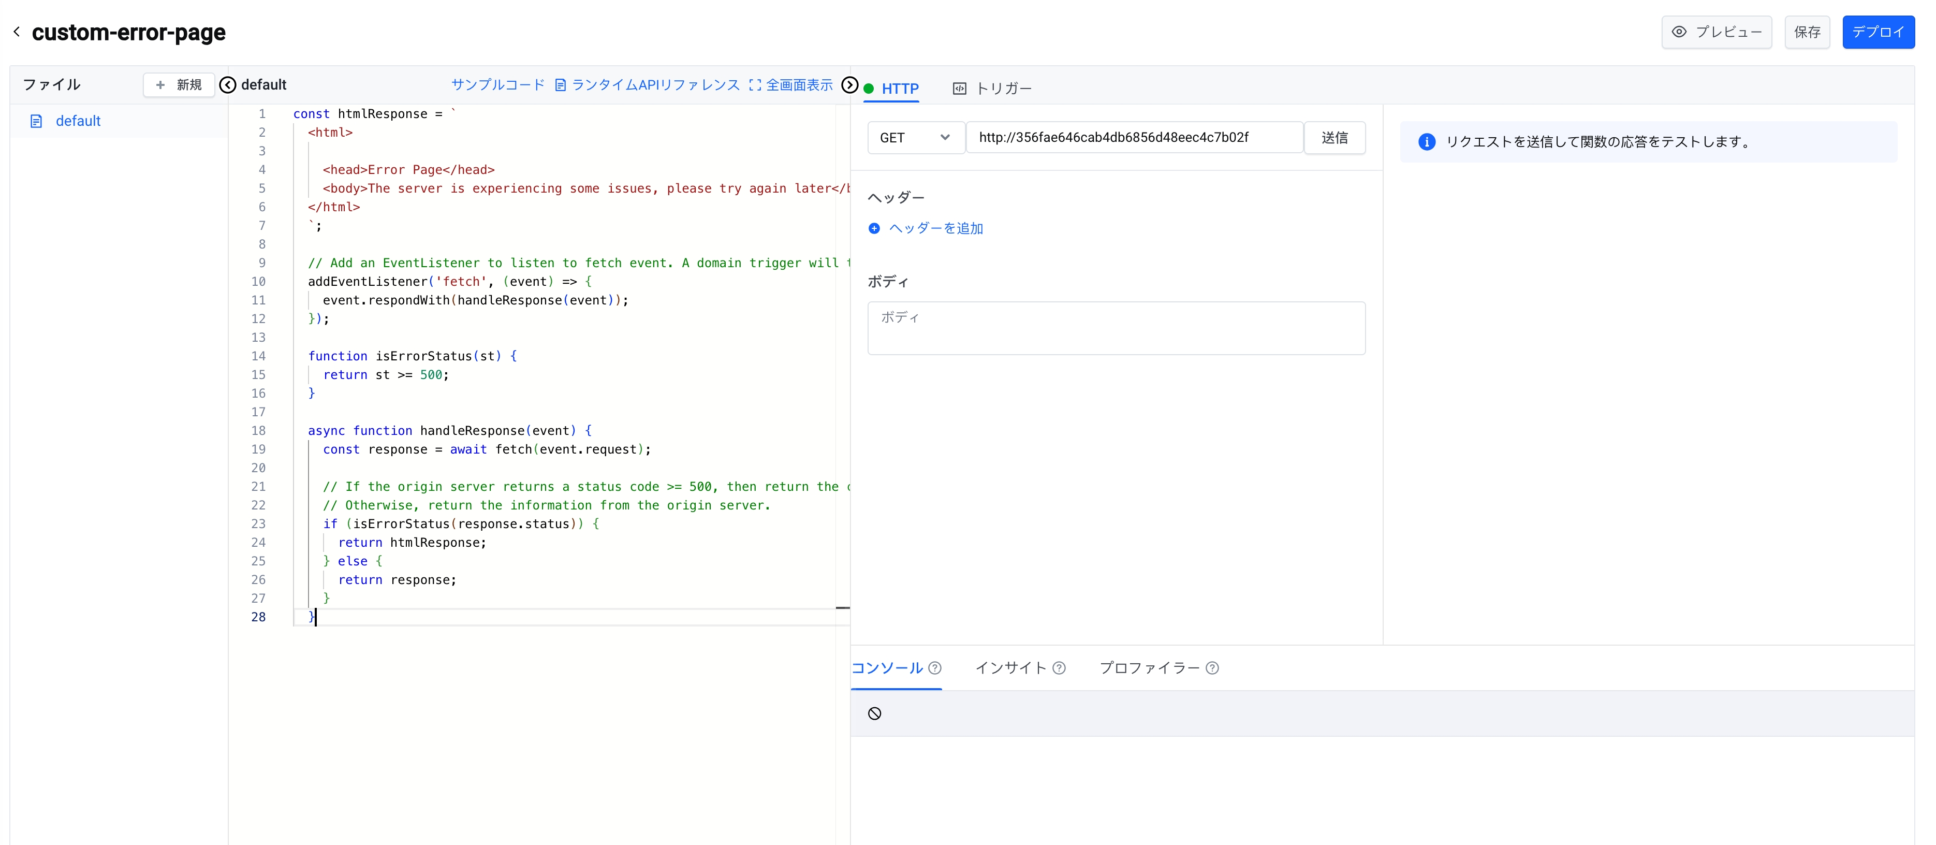Click the 送信 button
The width and height of the screenshot is (1936, 845).
click(x=1334, y=138)
